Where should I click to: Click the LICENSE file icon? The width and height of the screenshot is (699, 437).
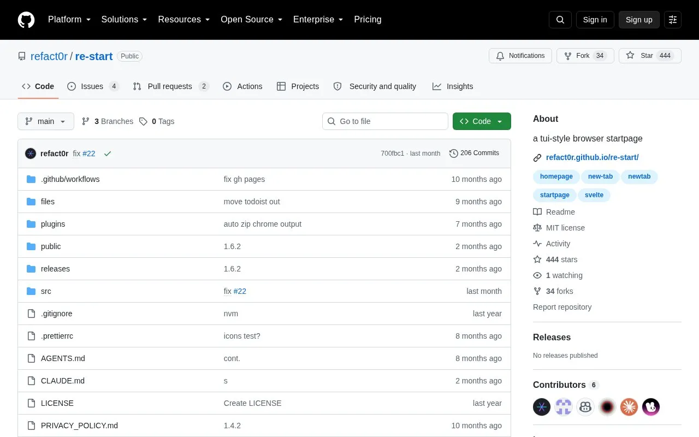point(31,403)
